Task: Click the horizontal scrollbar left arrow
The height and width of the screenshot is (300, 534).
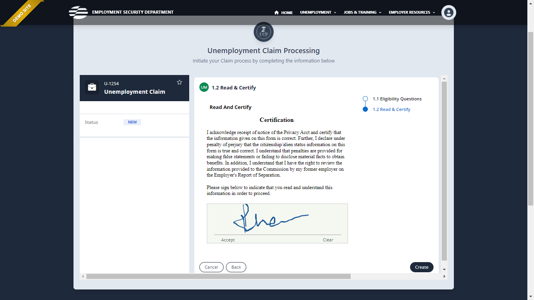Action: click(x=82, y=277)
